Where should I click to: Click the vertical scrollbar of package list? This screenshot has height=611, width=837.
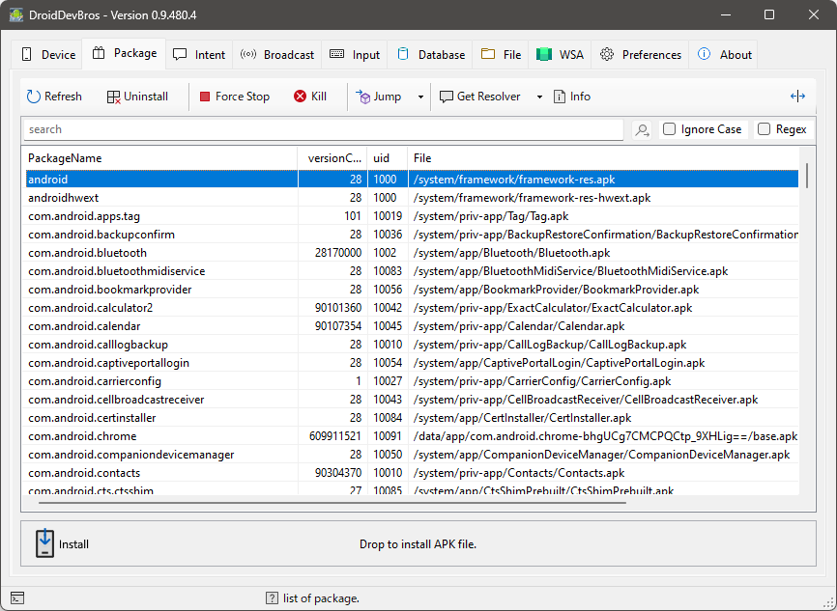pos(807,176)
